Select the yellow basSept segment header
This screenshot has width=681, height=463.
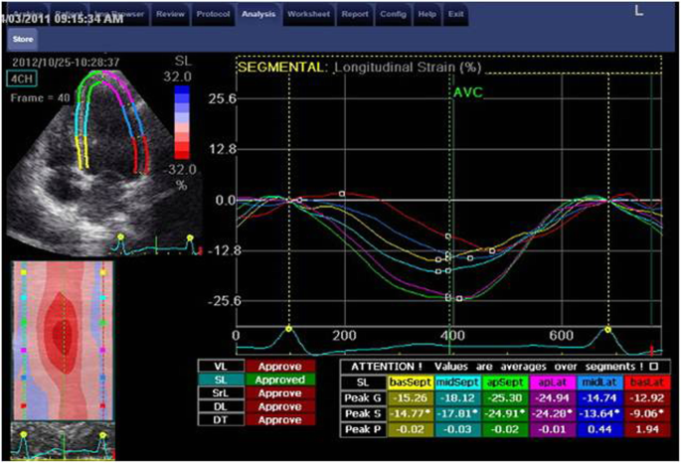(408, 382)
